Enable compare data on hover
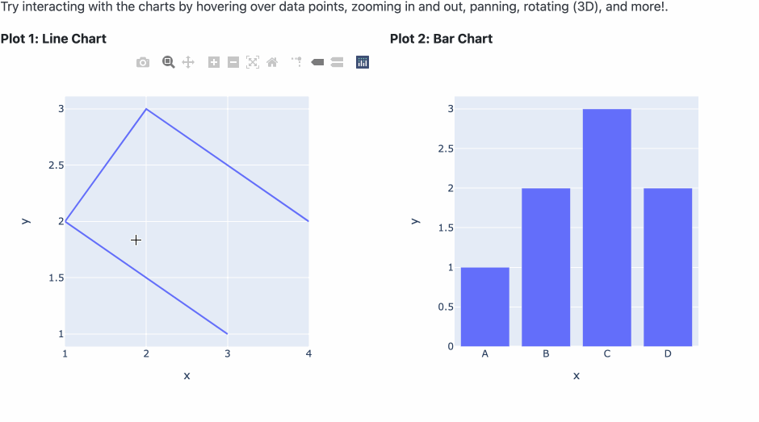The width and height of the screenshot is (759, 422). tap(337, 62)
